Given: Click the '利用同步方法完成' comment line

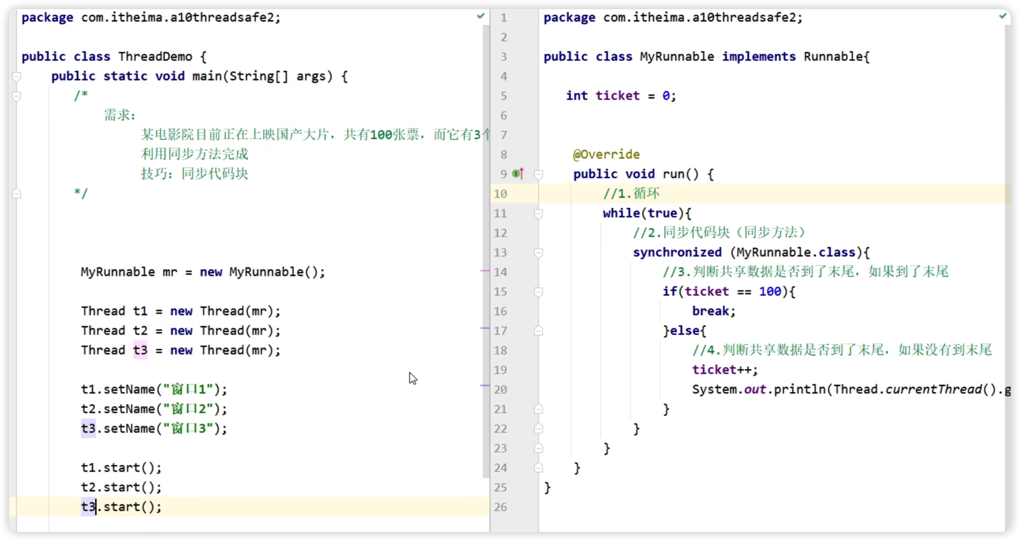Looking at the screenshot, I should [195, 154].
